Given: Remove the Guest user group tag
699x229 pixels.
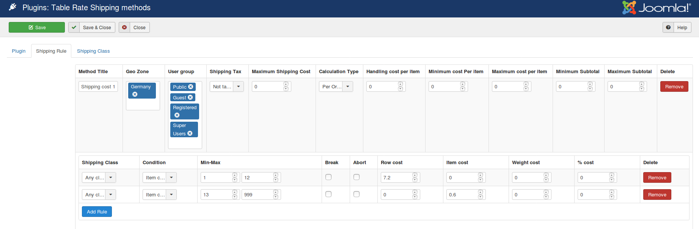Looking at the screenshot, I should [x=190, y=97].
